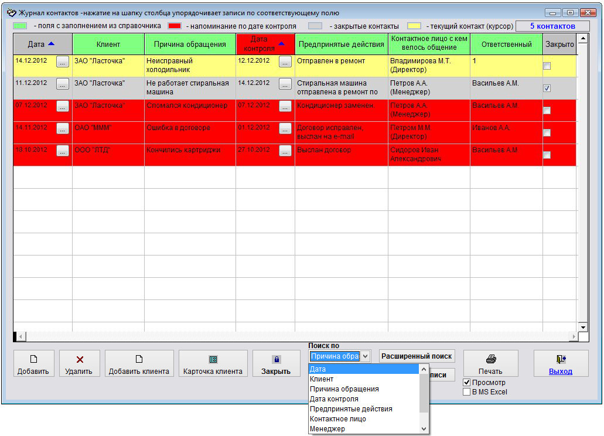The height and width of the screenshot is (436, 604).
Task: Click the Отправлен в ремонт cell
Action: pos(342,66)
